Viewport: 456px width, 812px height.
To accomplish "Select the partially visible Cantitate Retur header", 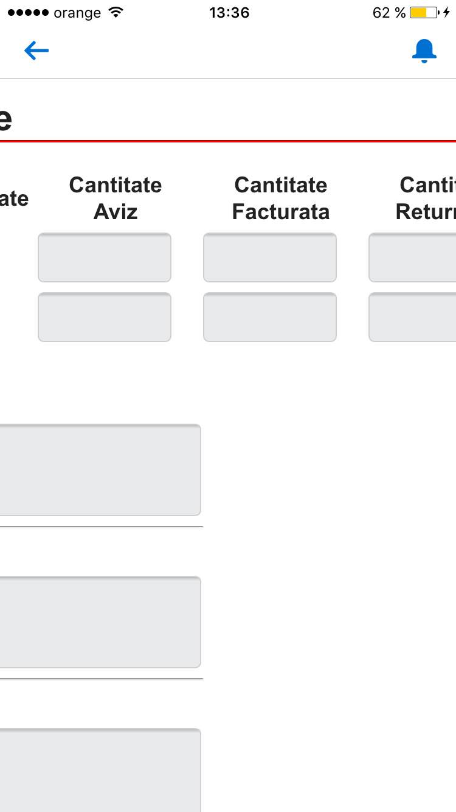I will click(x=427, y=198).
